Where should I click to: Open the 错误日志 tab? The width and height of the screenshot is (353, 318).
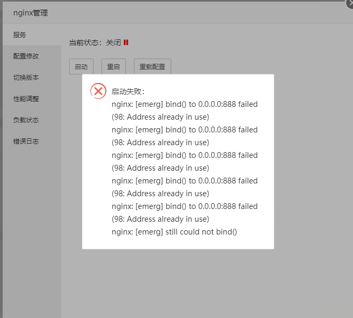[32, 141]
